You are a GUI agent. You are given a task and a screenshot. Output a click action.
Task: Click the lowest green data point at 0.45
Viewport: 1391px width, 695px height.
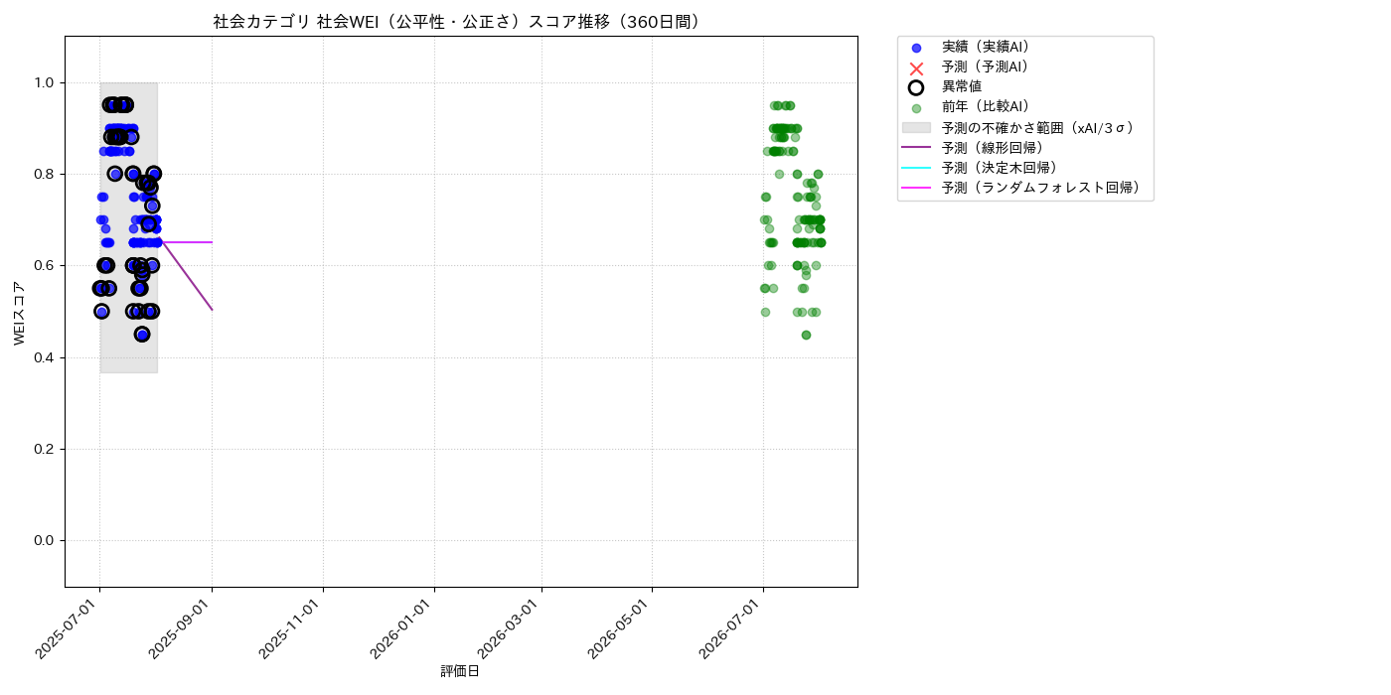tap(806, 335)
